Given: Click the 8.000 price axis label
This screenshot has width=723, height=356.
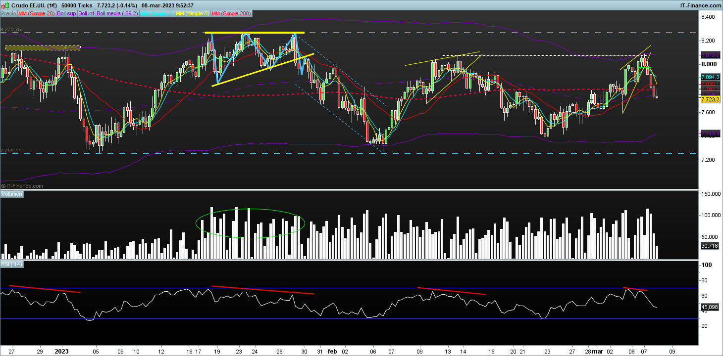Looking at the screenshot, I should point(709,64).
